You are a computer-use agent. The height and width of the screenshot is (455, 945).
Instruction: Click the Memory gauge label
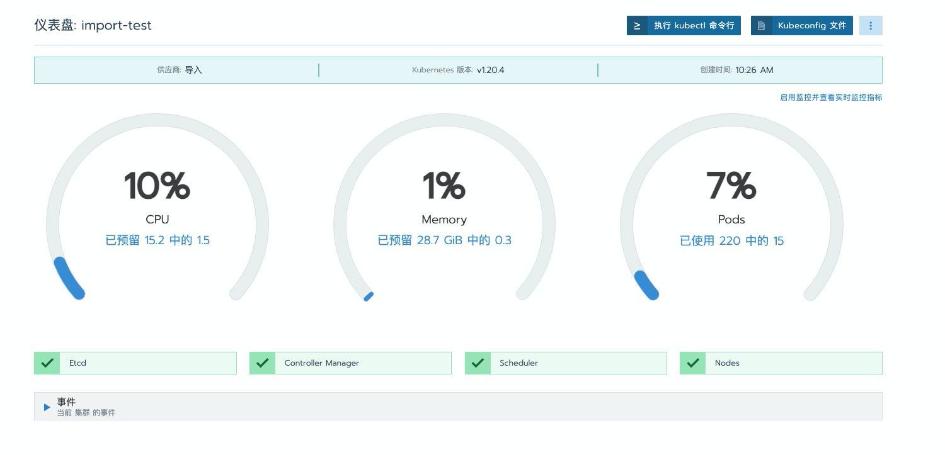coord(444,220)
